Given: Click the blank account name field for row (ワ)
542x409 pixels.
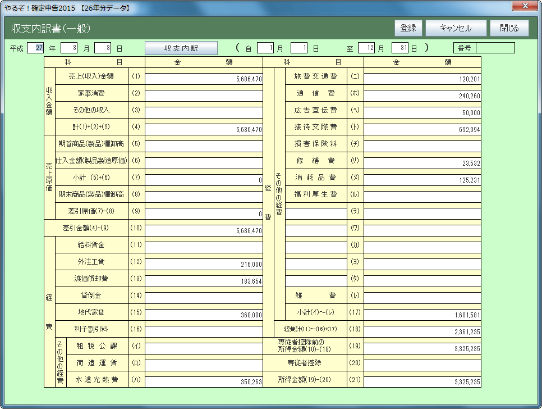Looking at the screenshot, I should click(x=316, y=230).
